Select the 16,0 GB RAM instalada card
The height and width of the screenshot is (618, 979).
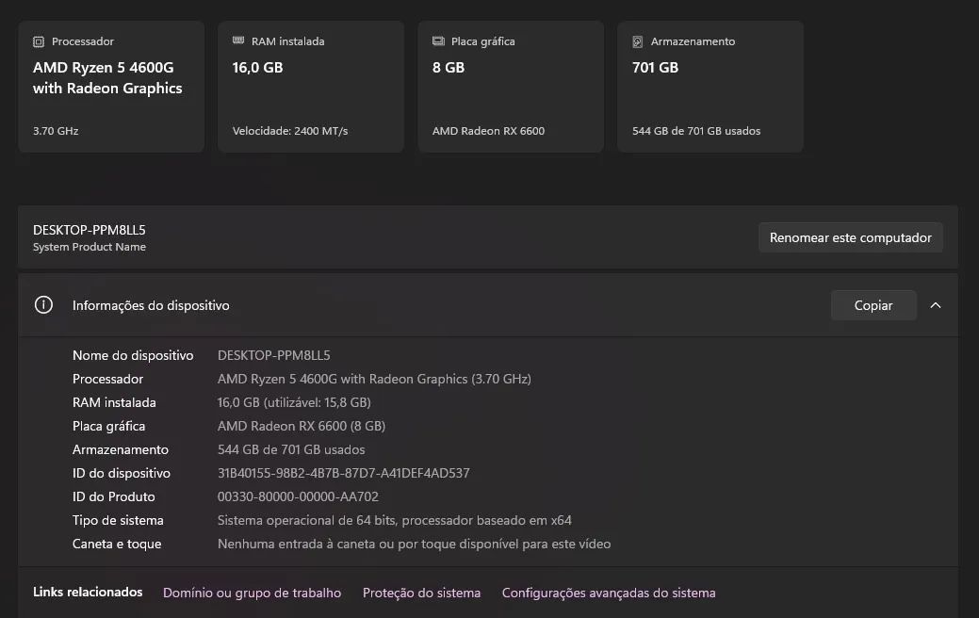click(311, 87)
